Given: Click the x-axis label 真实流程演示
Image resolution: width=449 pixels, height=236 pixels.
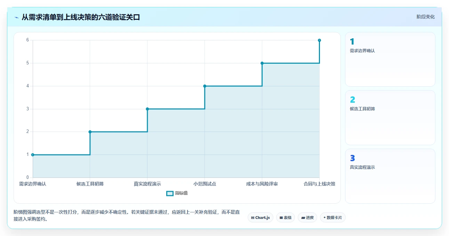Looking at the screenshot, I should pyautogui.click(x=147, y=184).
